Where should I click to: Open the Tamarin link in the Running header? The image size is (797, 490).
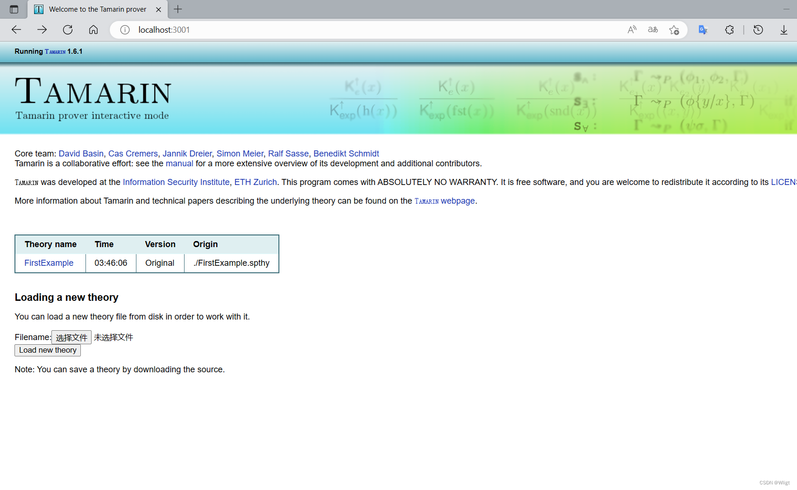55,51
